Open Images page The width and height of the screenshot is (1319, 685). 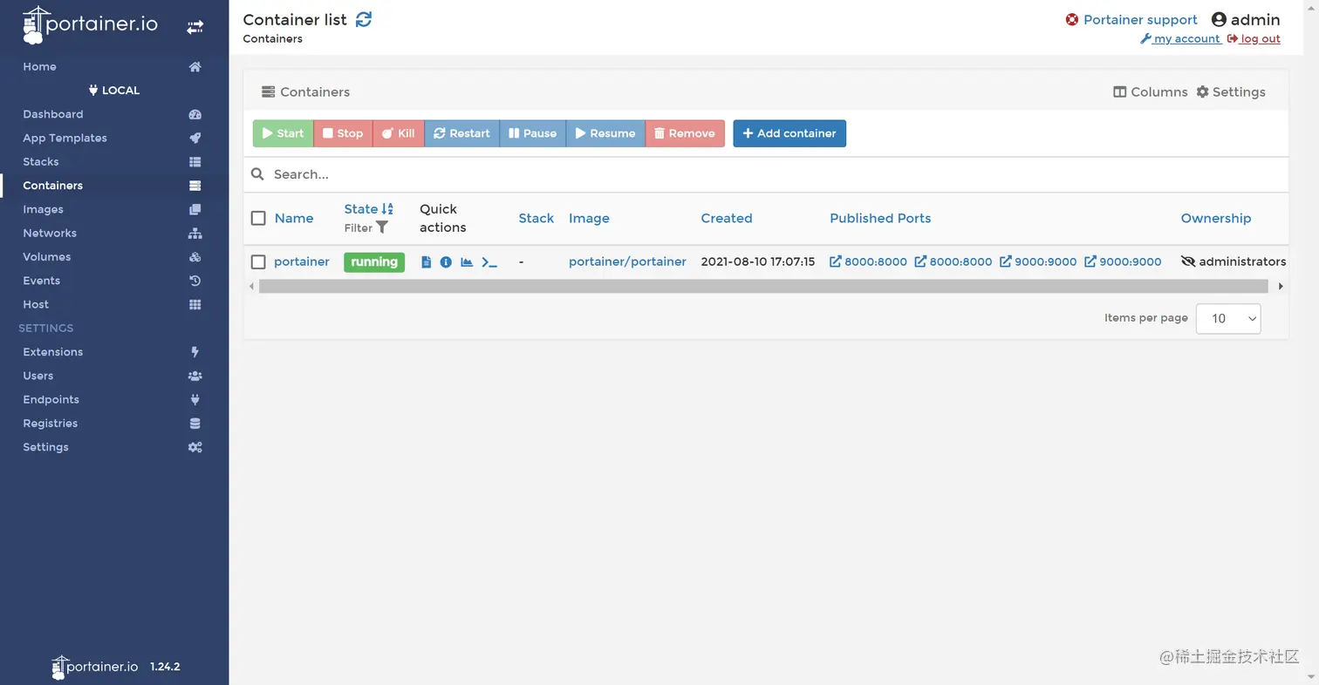tap(113, 209)
